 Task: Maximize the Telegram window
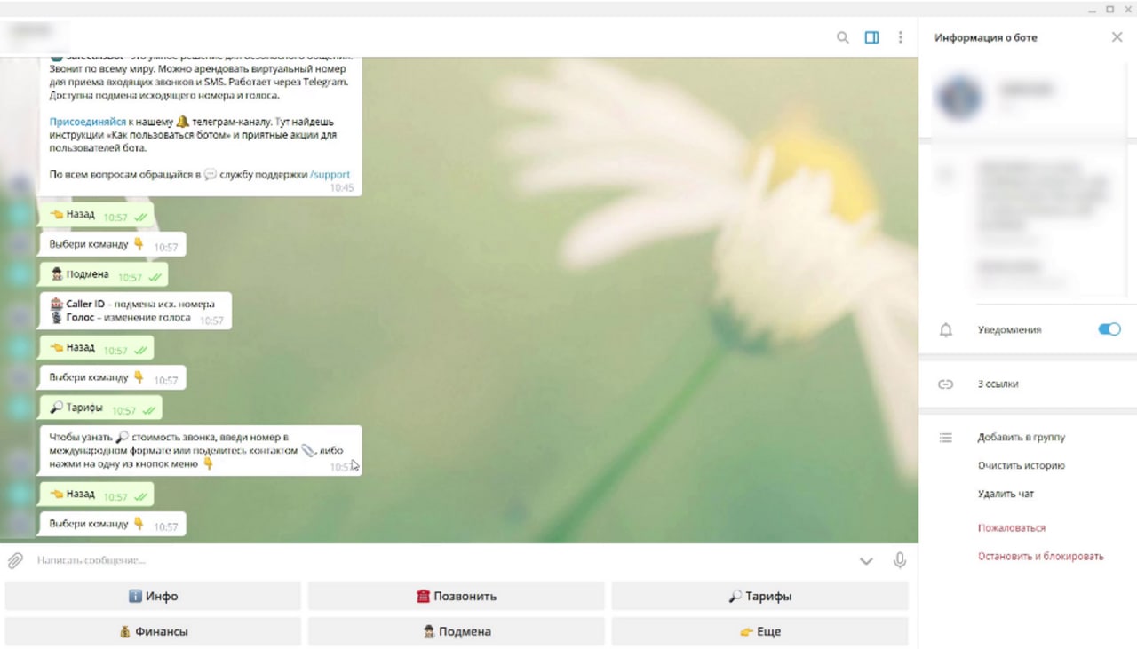point(1109,9)
